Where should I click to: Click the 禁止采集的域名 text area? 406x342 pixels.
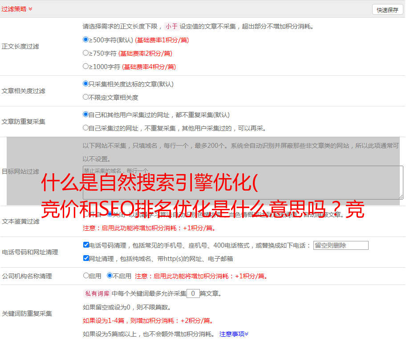(243, 182)
